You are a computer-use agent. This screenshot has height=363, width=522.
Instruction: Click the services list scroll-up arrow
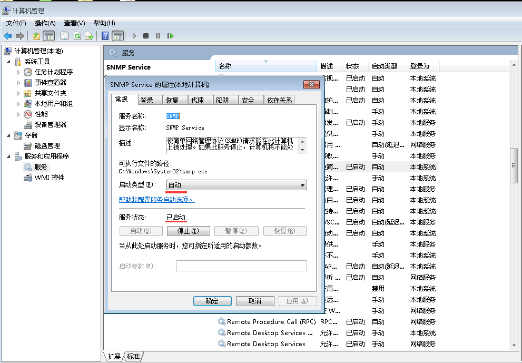[514, 65]
